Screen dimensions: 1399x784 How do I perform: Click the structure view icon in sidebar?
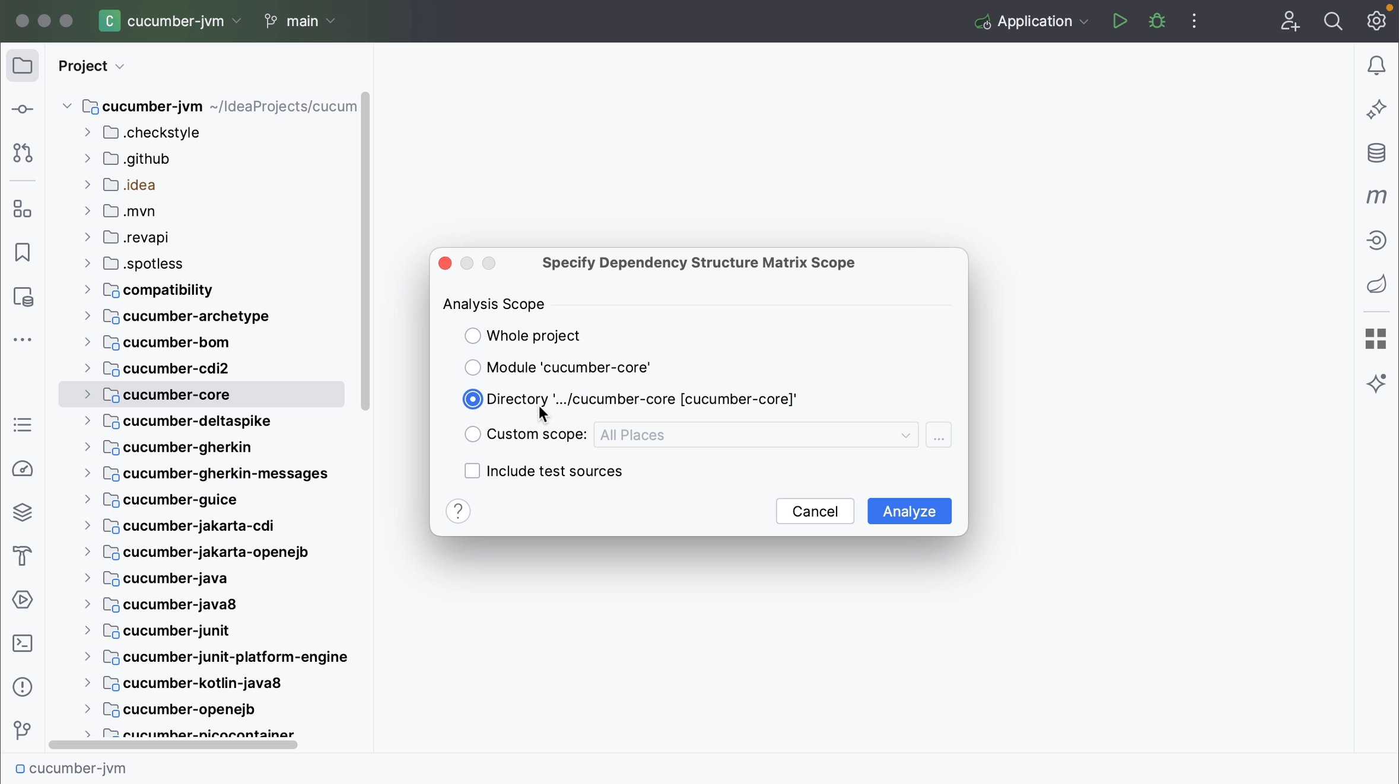[23, 425]
